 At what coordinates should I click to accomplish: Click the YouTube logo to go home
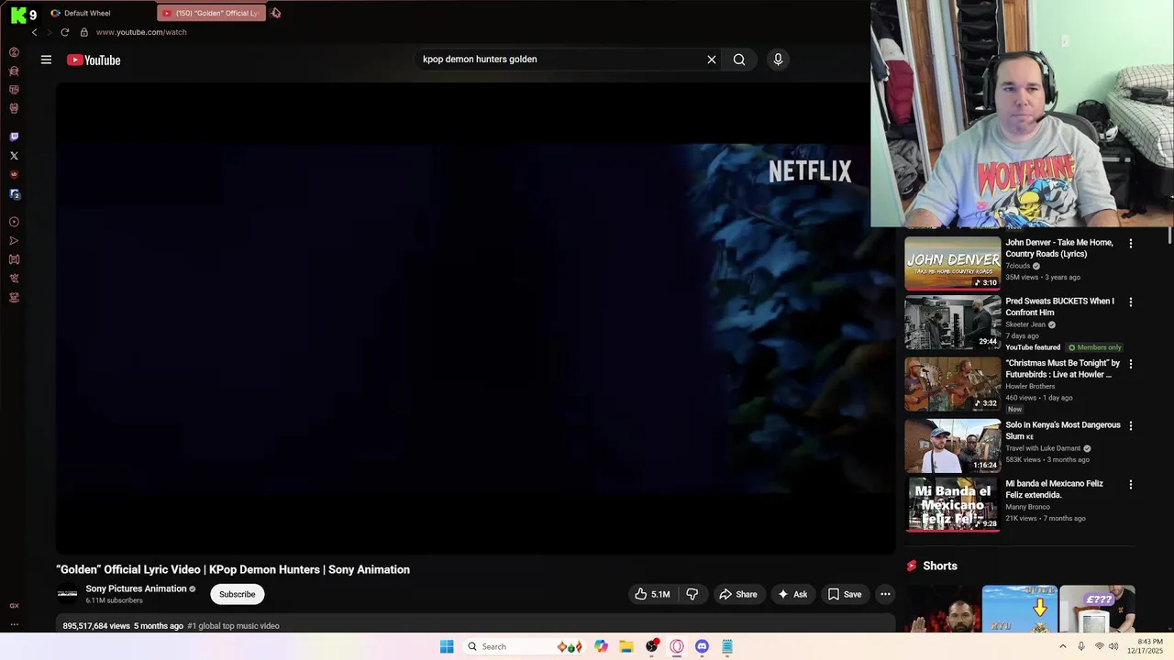click(x=94, y=60)
